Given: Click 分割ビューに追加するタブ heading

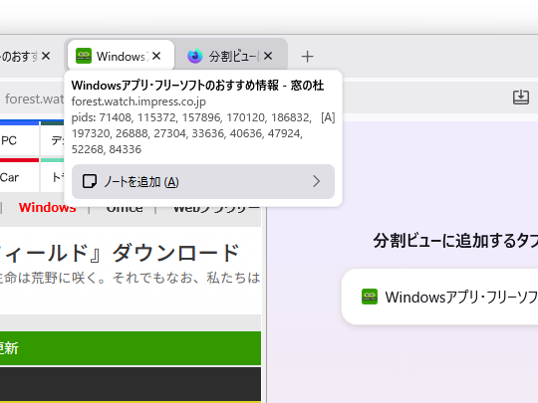Looking at the screenshot, I should point(455,241).
